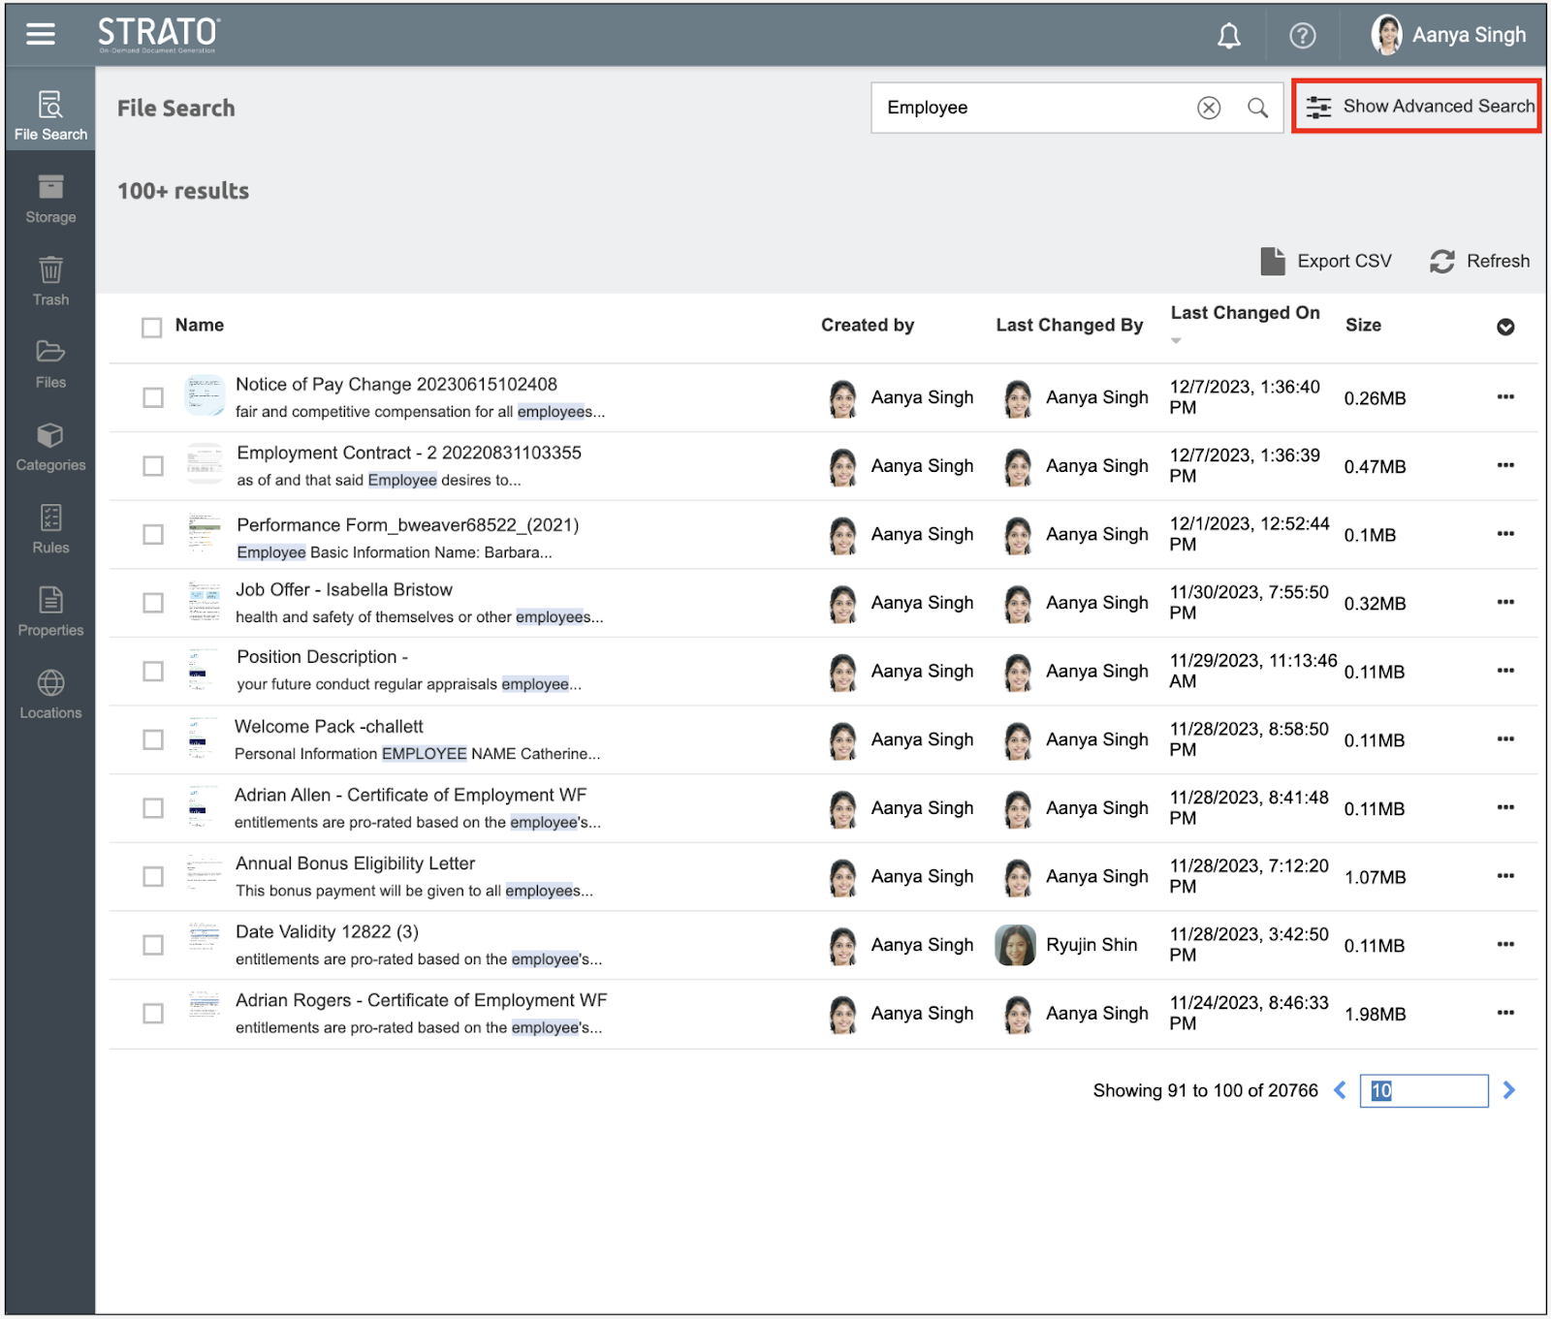The width and height of the screenshot is (1551, 1319).
Task: Open the hamburger menu icon
Action: pos(41,35)
